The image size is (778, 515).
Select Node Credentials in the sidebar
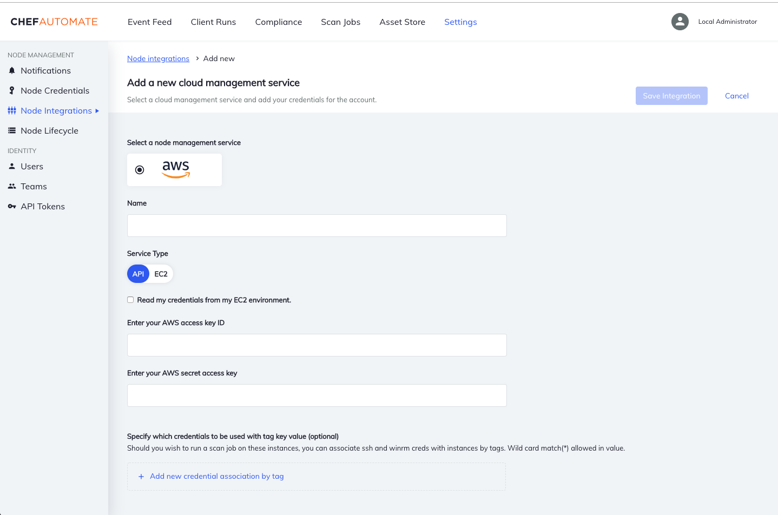(x=55, y=90)
